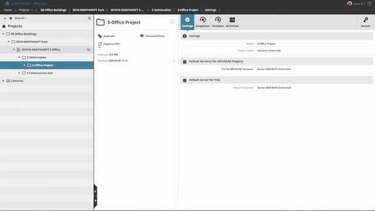The height and width of the screenshot is (211, 375).
Task: Expand the S-Office Project folder
Action: click(25, 65)
